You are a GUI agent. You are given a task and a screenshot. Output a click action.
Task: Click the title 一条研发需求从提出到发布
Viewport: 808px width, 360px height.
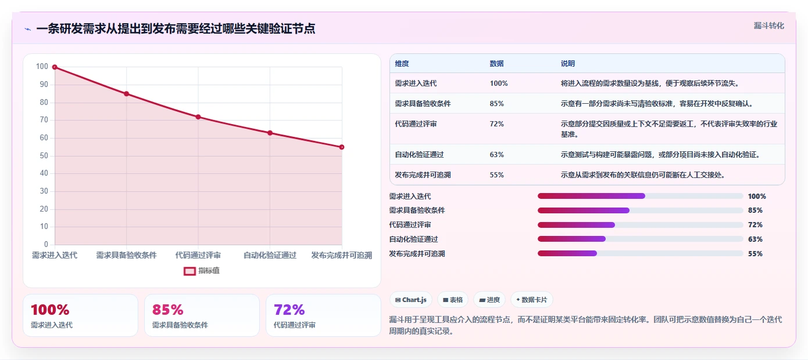(x=176, y=28)
